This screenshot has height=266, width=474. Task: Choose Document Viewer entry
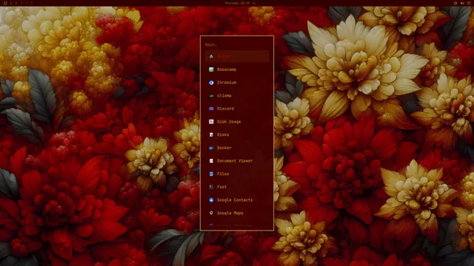237,161
